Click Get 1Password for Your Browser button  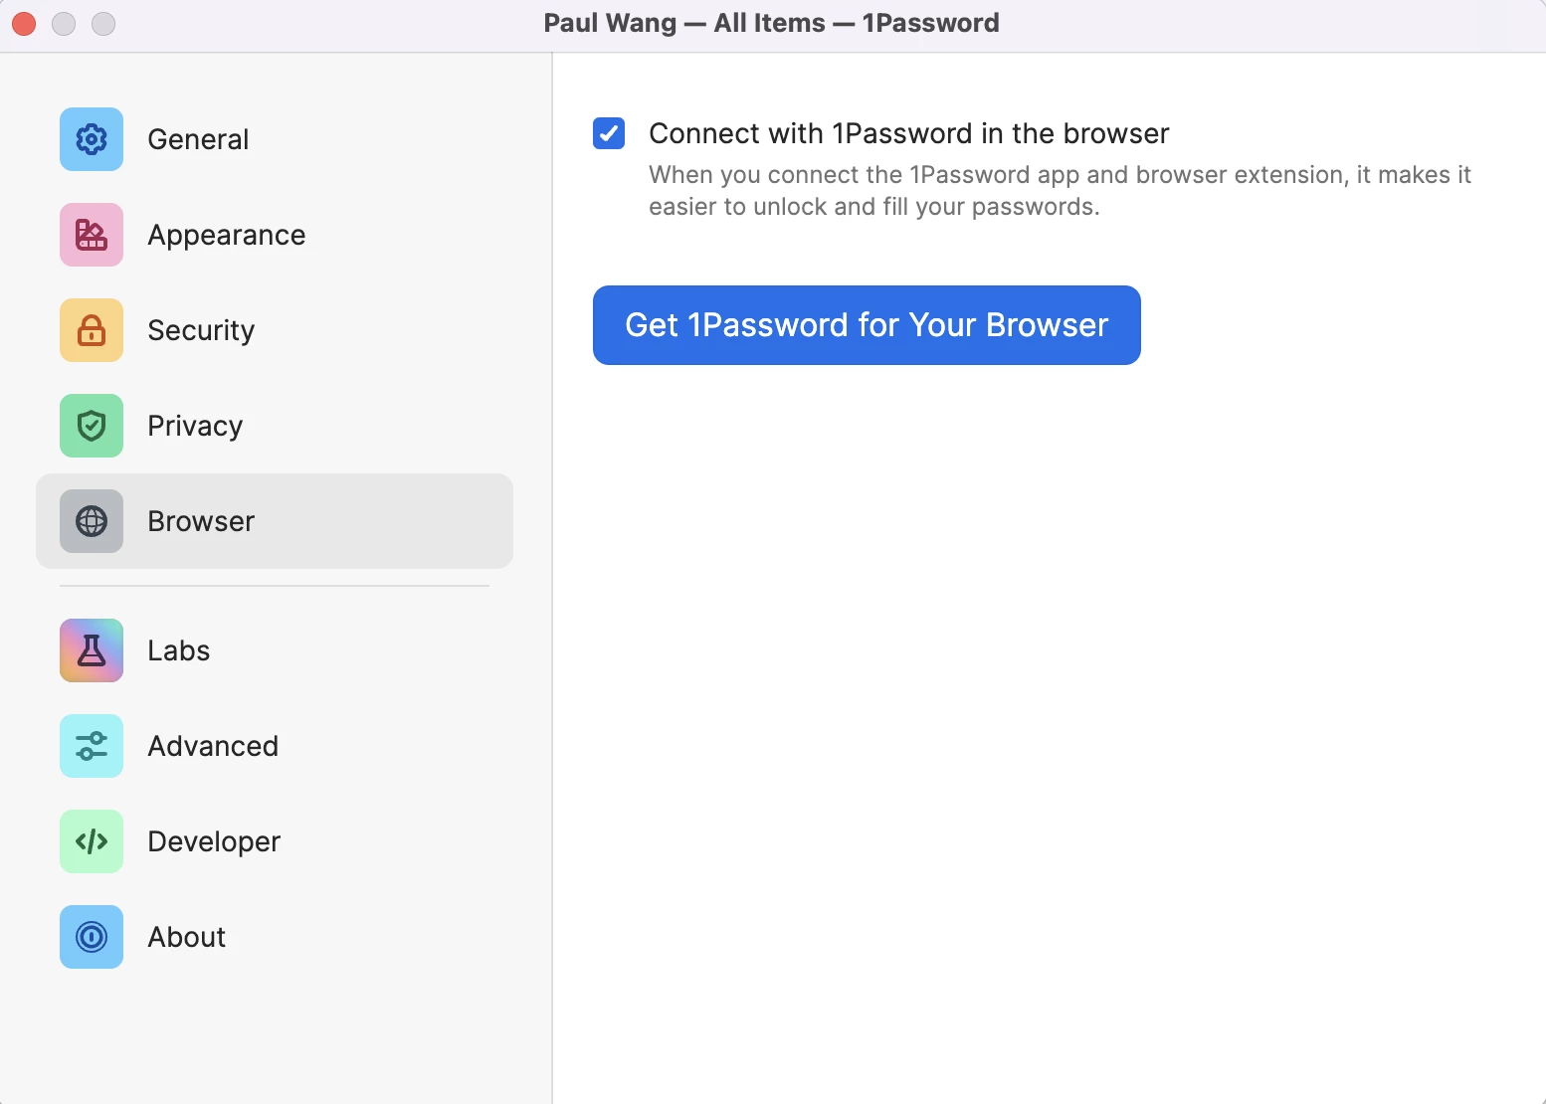tap(867, 325)
